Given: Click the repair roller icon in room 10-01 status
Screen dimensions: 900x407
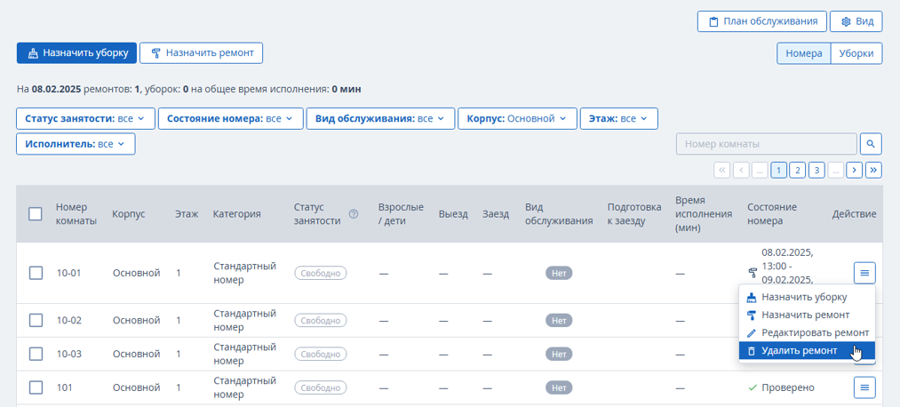Looking at the screenshot, I should tap(753, 273).
